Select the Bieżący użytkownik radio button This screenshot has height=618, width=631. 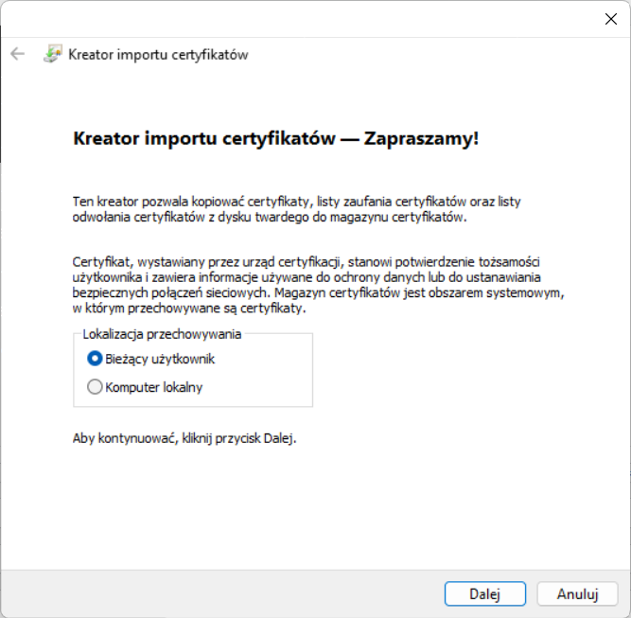95,359
